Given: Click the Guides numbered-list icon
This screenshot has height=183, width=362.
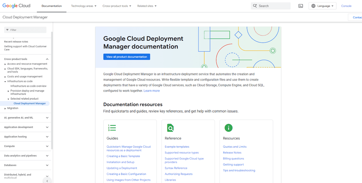Looking at the screenshot, I should pyautogui.click(x=112, y=128).
